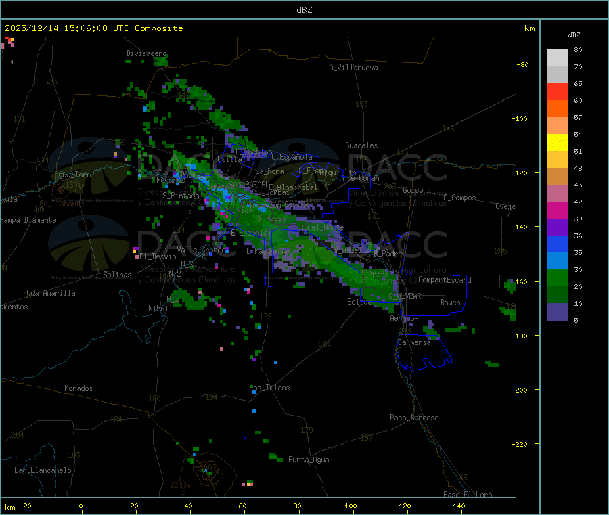Viewport: 609px width, 515px height.
Task: Click the dBZ title at the top
Action: [x=304, y=10]
